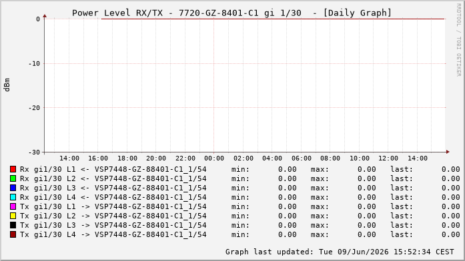Click legend text 'Rx gi1/30 L3 <- VSP7448-GZ-88401-C1_1/54'

point(113,188)
